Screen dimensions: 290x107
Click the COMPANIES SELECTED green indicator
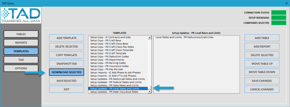(x=279, y=23)
